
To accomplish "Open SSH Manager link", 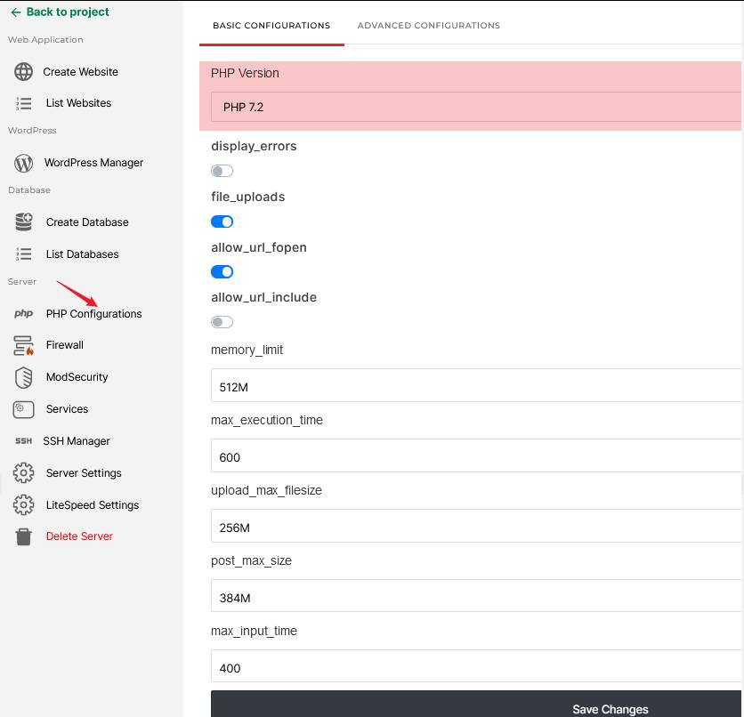I will coord(77,441).
